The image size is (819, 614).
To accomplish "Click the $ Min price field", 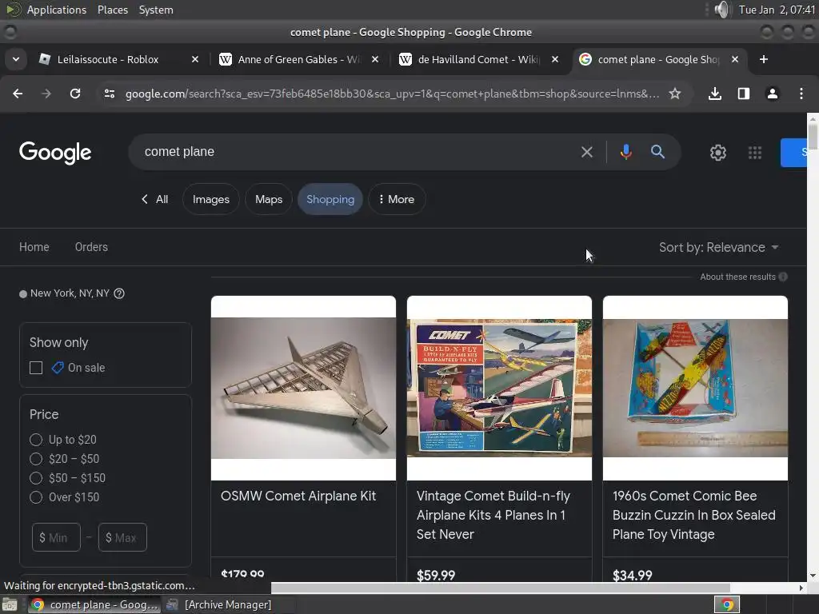I will point(57,537).
